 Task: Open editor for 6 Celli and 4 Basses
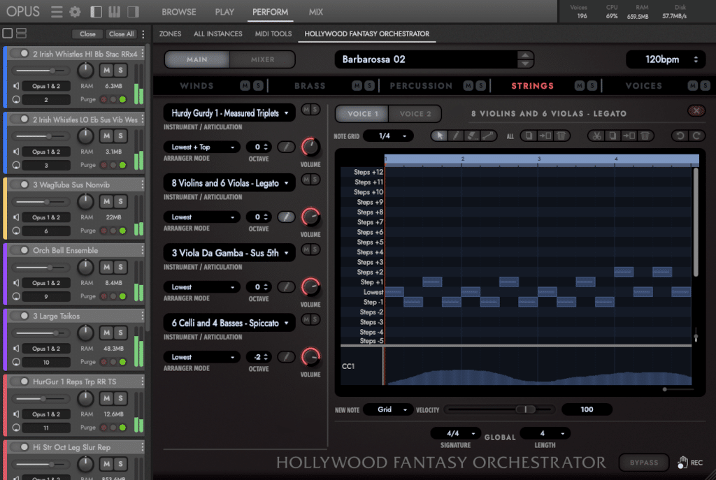point(286,357)
